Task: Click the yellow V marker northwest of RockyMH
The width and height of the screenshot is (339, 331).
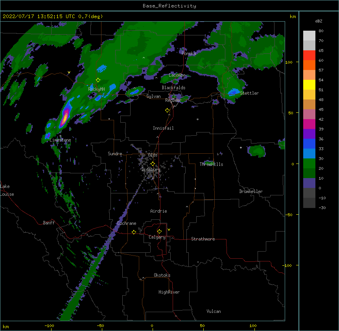Action: [69, 72]
